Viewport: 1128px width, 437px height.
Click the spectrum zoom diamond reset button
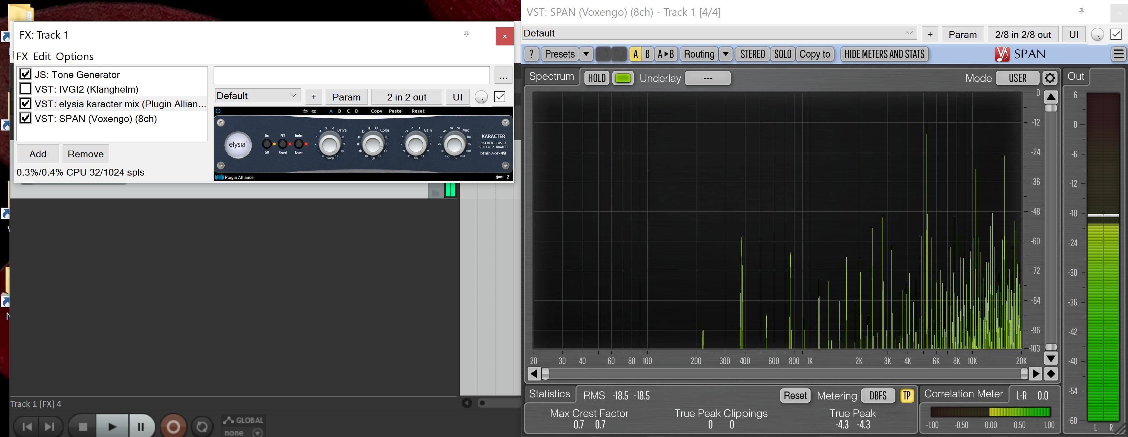pos(1050,374)
